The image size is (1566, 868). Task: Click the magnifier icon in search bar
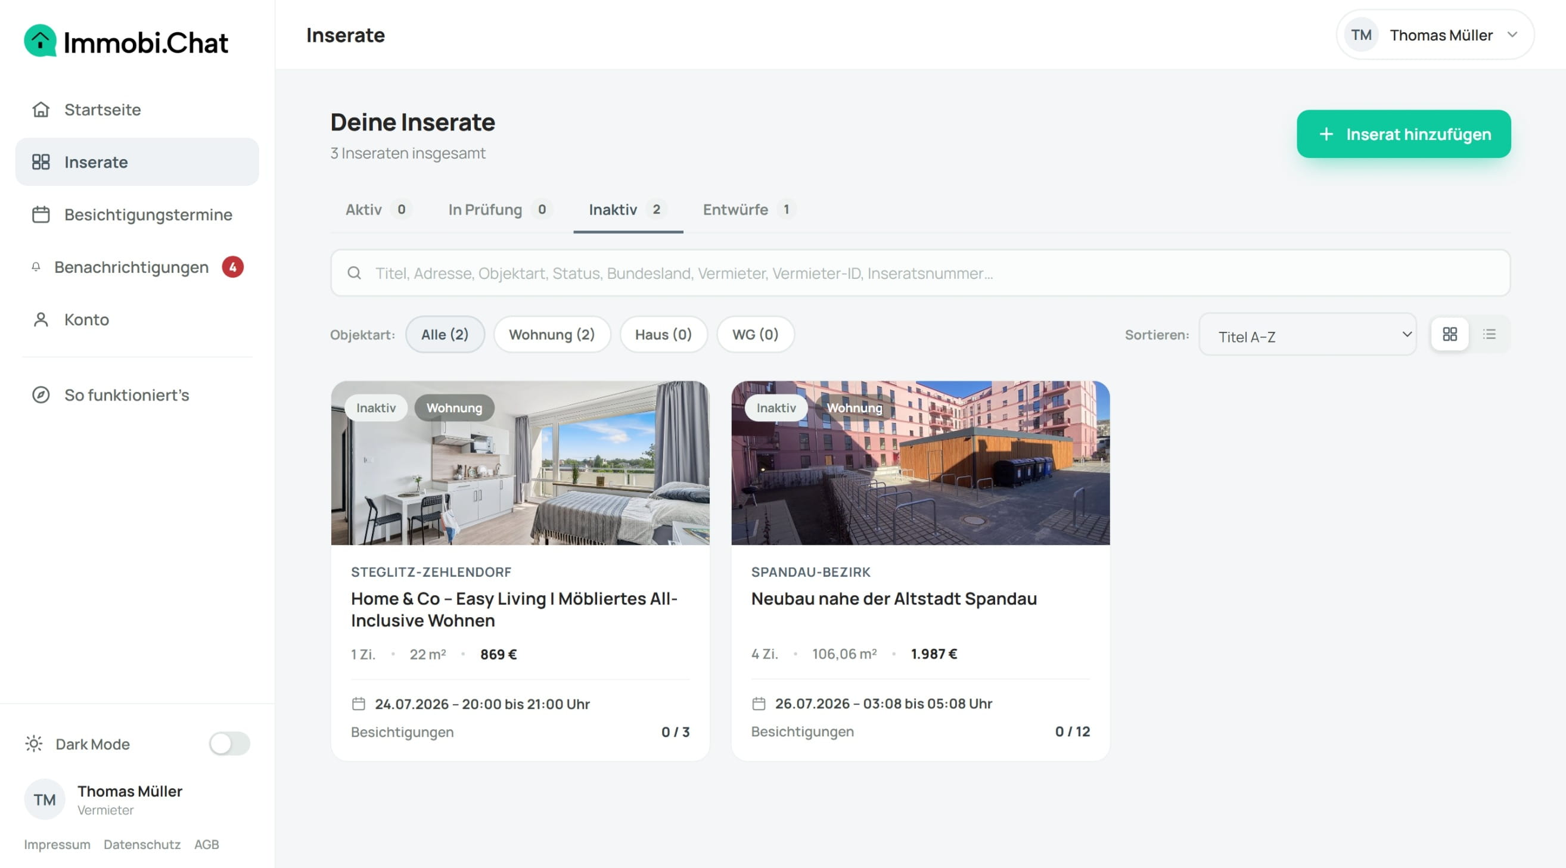[354, 273]
